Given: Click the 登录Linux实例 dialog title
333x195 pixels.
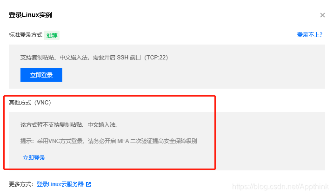Looking at the screenshot, I should (30, 15).
